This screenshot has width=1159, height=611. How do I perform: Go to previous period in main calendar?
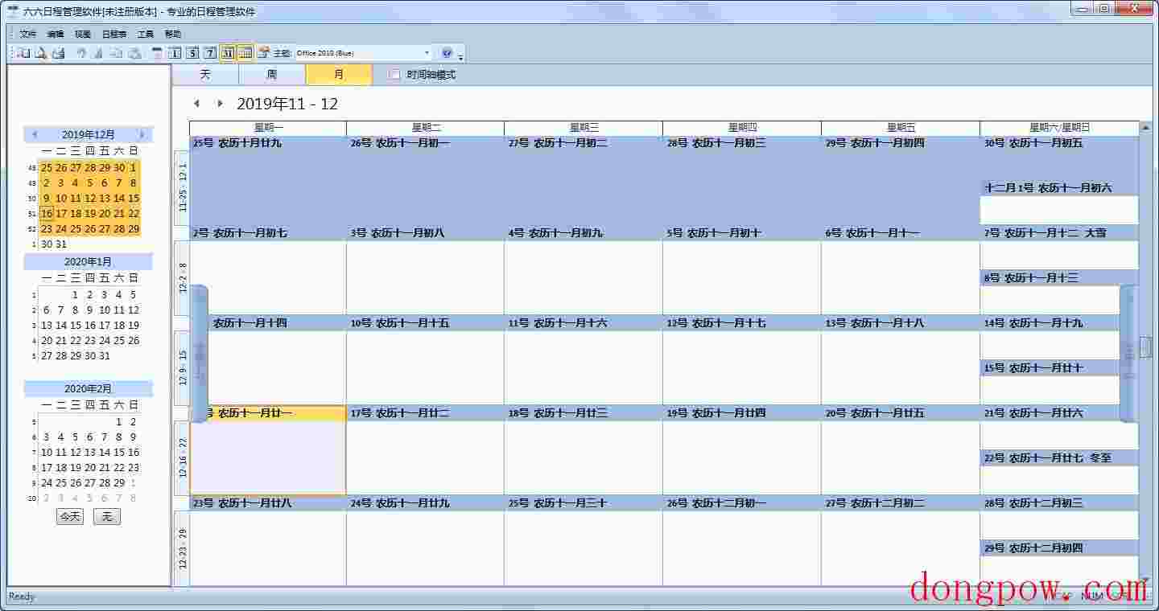[196, 104]
